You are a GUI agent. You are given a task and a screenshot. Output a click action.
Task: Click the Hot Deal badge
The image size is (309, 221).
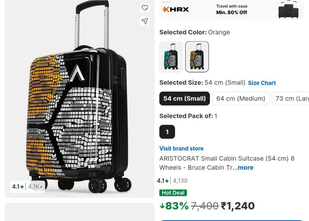click(173, 193)
